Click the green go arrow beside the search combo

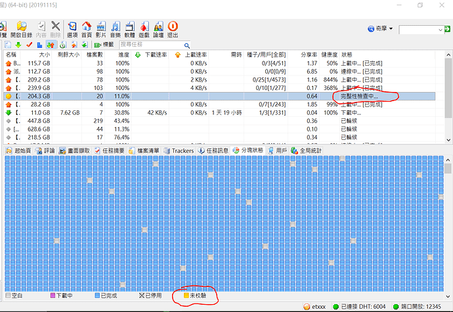447,29
